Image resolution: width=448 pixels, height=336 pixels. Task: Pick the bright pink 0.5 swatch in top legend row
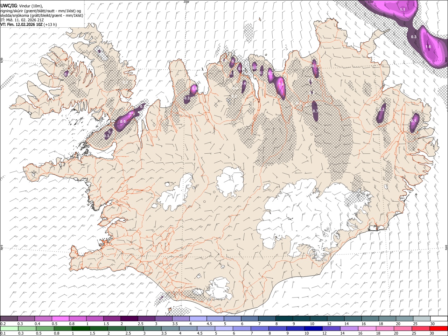pyautogui.click(x=61, y=318)
